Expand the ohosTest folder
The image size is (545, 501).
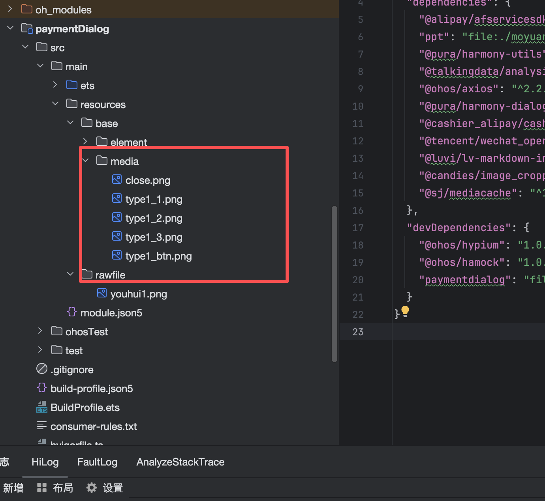point(40,331)
